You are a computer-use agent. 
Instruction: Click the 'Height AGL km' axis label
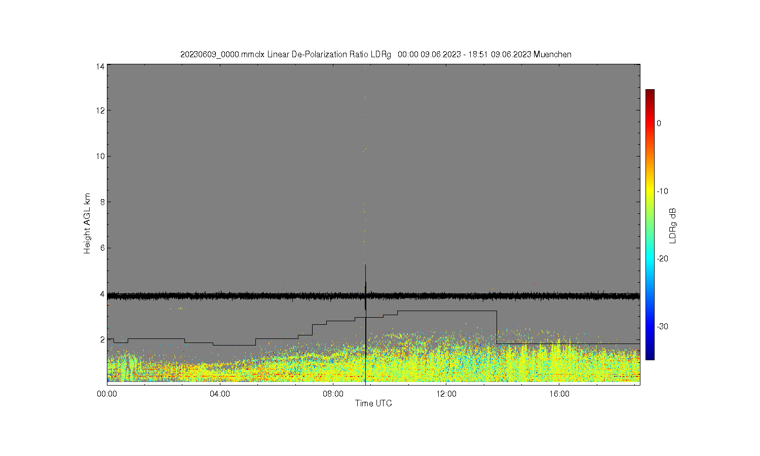coord(87,223)
